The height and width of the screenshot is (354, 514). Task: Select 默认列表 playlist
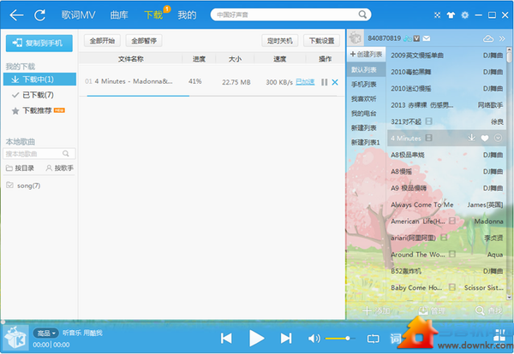(366, 69)
